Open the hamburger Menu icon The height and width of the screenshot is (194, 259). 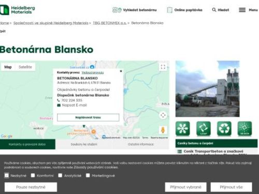[242, 10]
